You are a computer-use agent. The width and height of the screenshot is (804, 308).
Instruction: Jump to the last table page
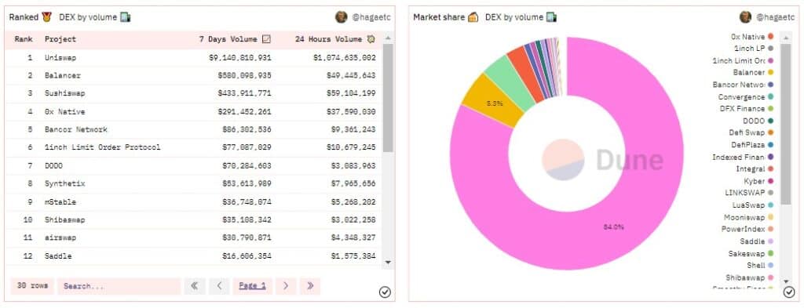[x=310, y=286]
